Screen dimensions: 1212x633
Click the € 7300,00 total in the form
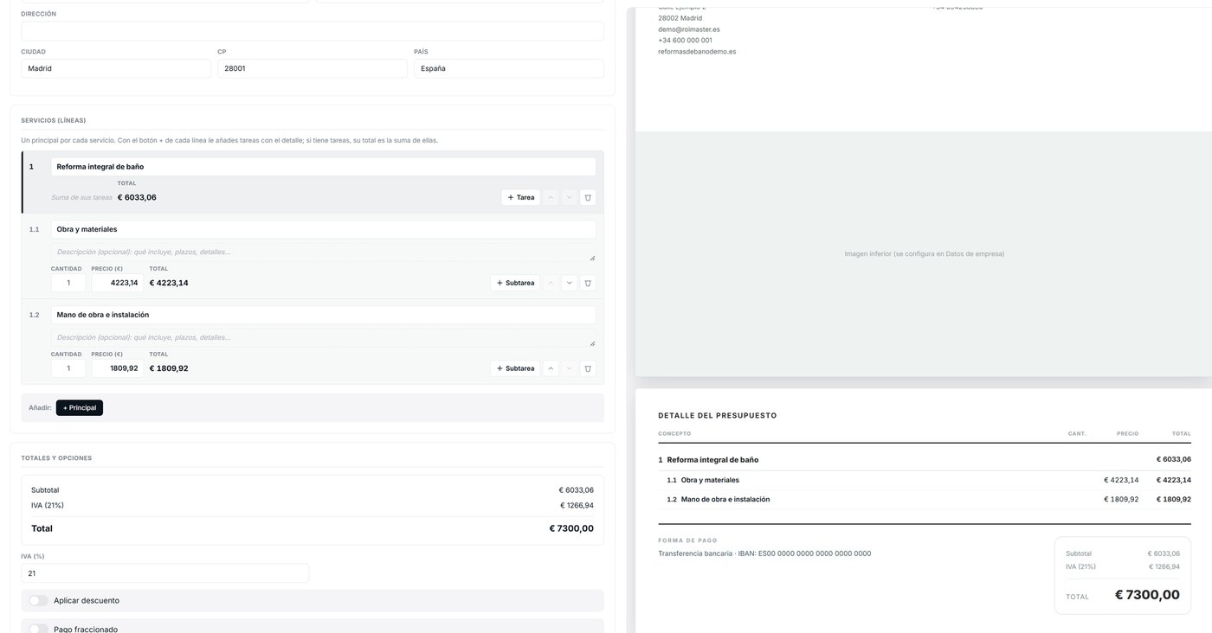[571, 528]
